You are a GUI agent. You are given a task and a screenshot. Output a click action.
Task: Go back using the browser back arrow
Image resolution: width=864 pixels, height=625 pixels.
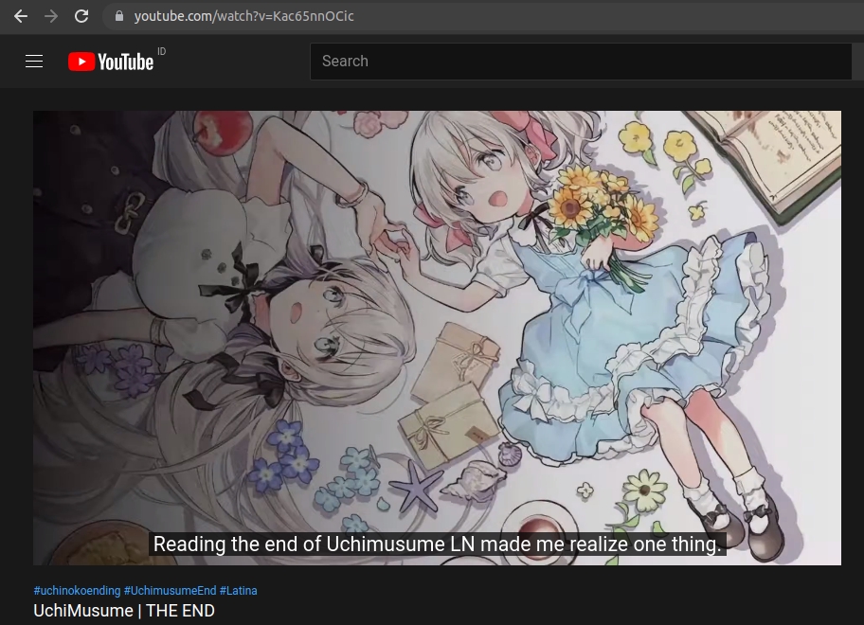pos(21,16)
